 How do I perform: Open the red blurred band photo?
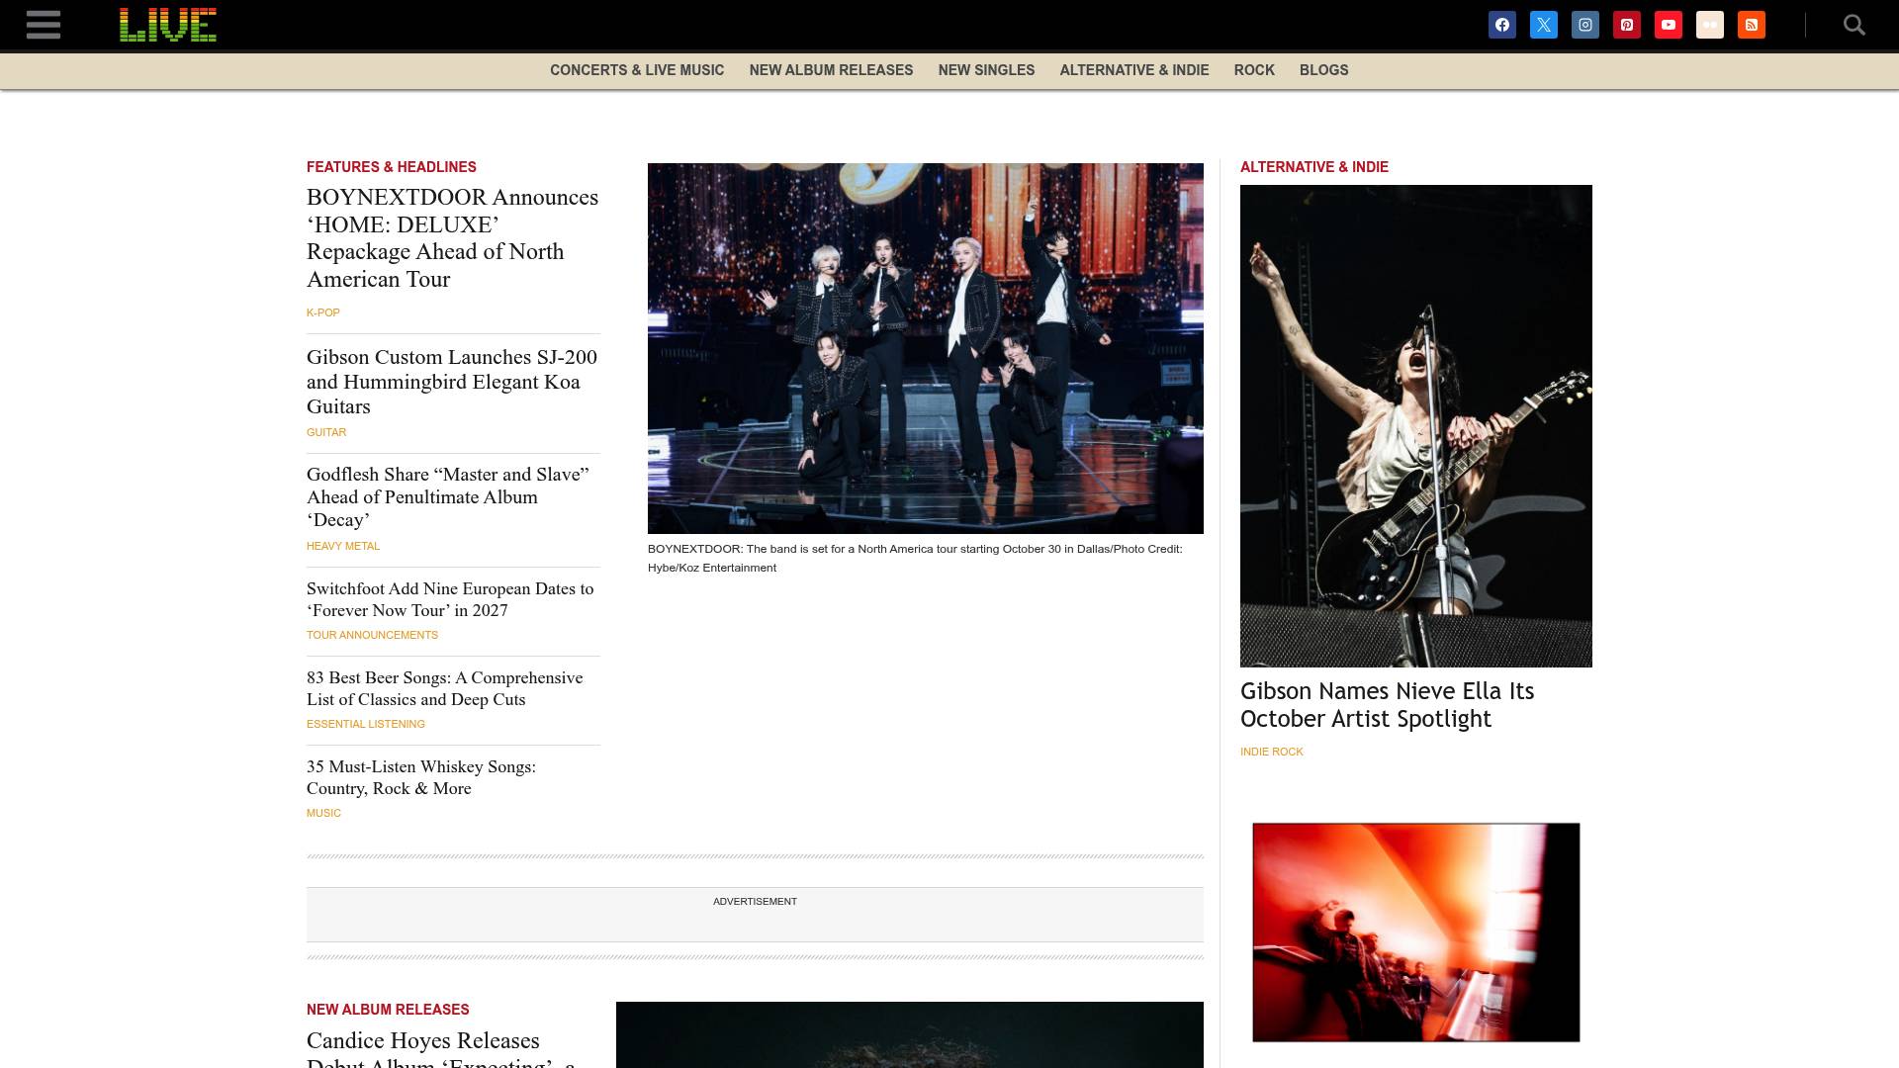click(1416, 933)
